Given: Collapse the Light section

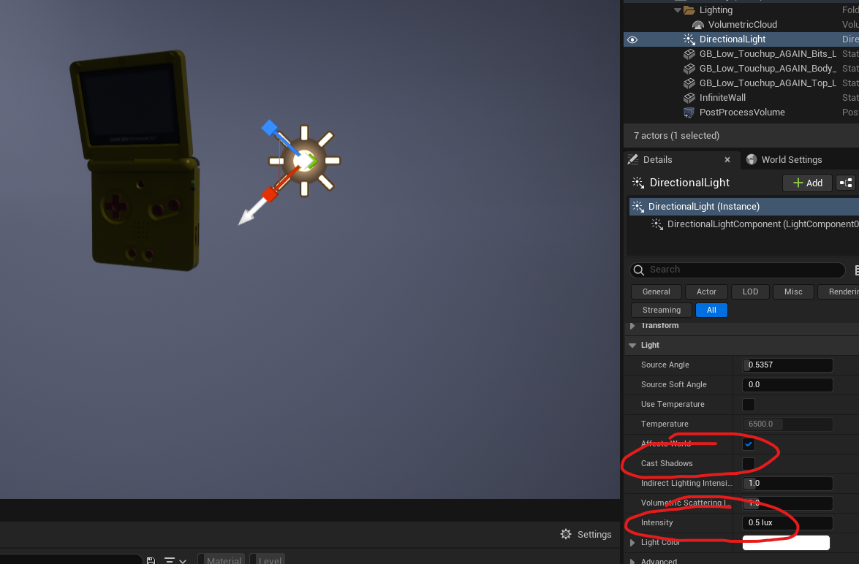Looking at the screenshot, I should (x=632, y=346).
